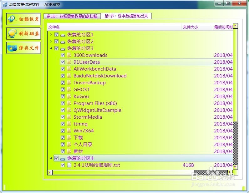Click the Program Files (x86) folder icon

pos(69,103)
